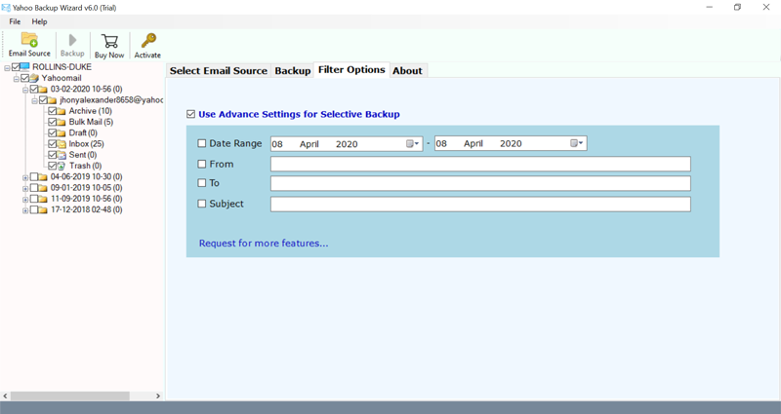Expand the 04-06-2019 10-30 node
Screen dimensions: 781x414
(25, 177)
